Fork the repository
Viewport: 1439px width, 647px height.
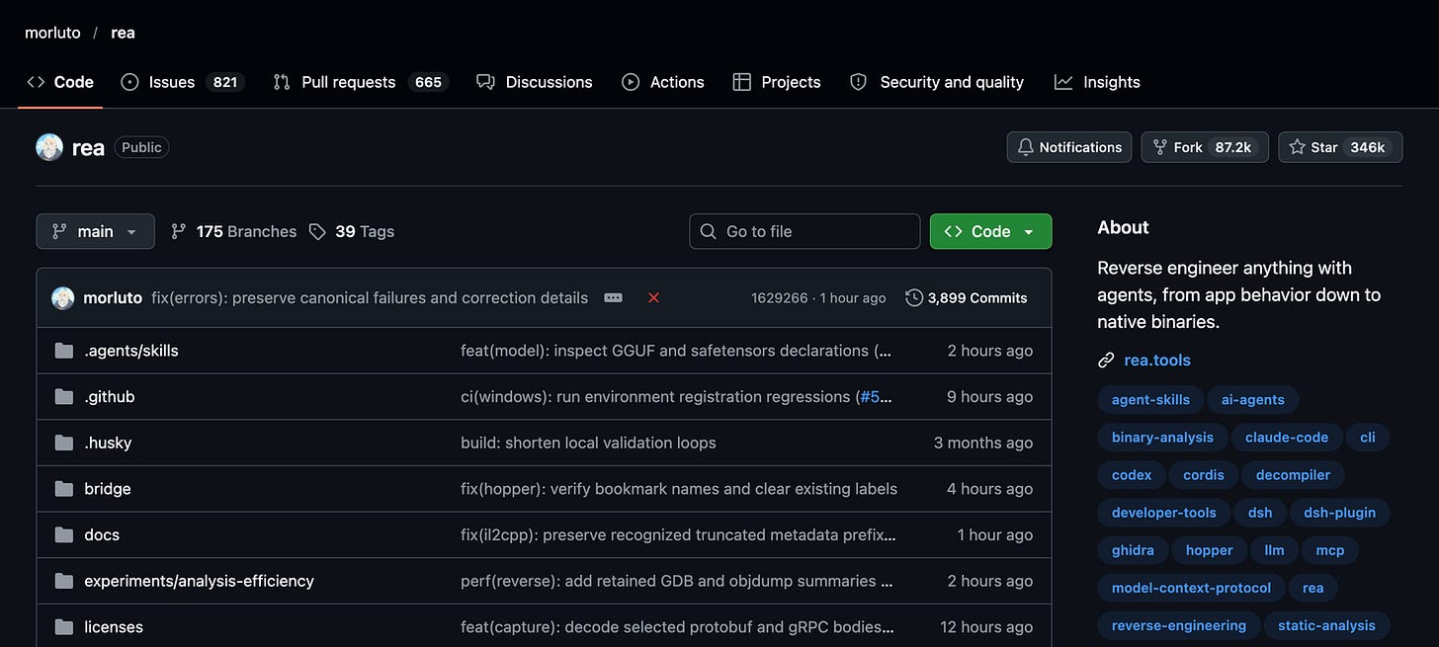coord(1205,147)
